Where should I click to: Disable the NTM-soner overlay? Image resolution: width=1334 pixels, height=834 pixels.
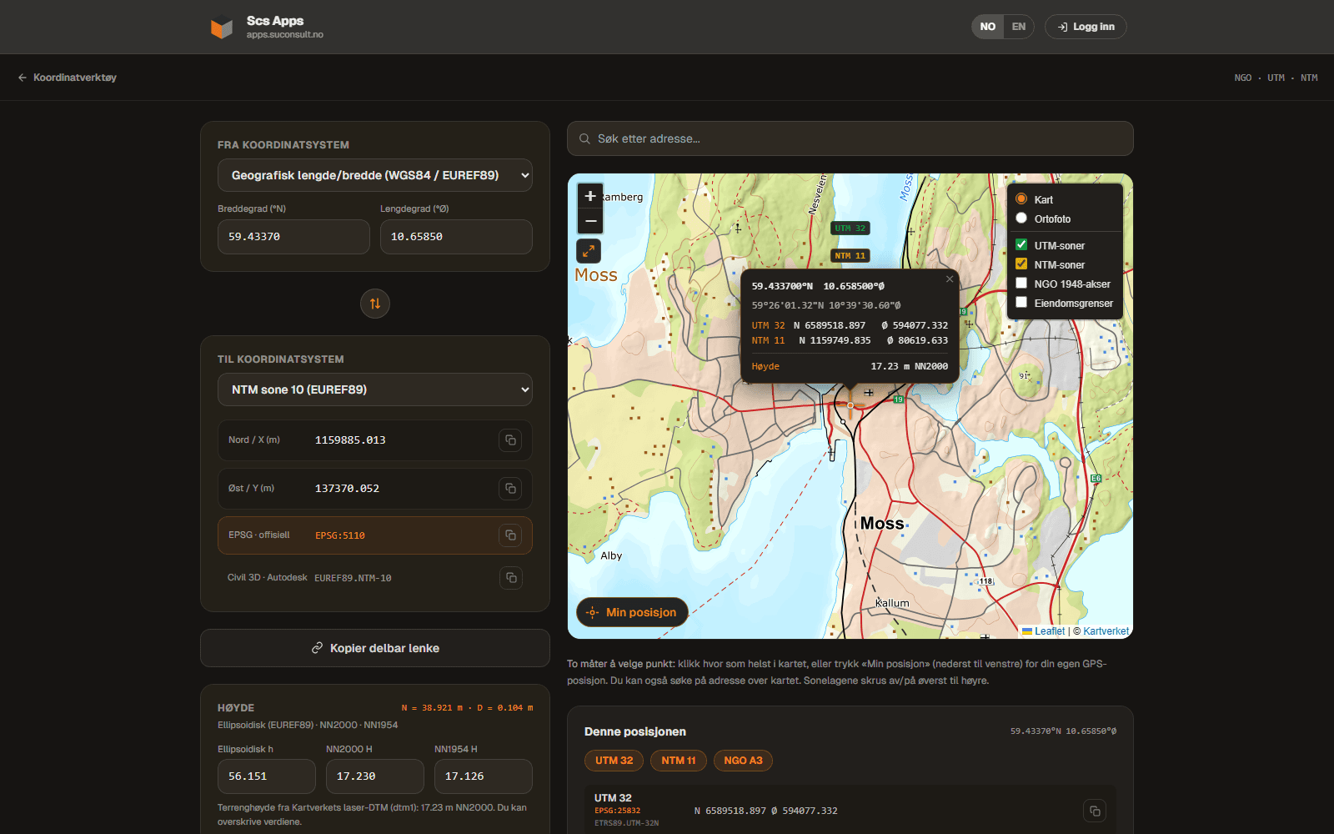point(1021,264)
